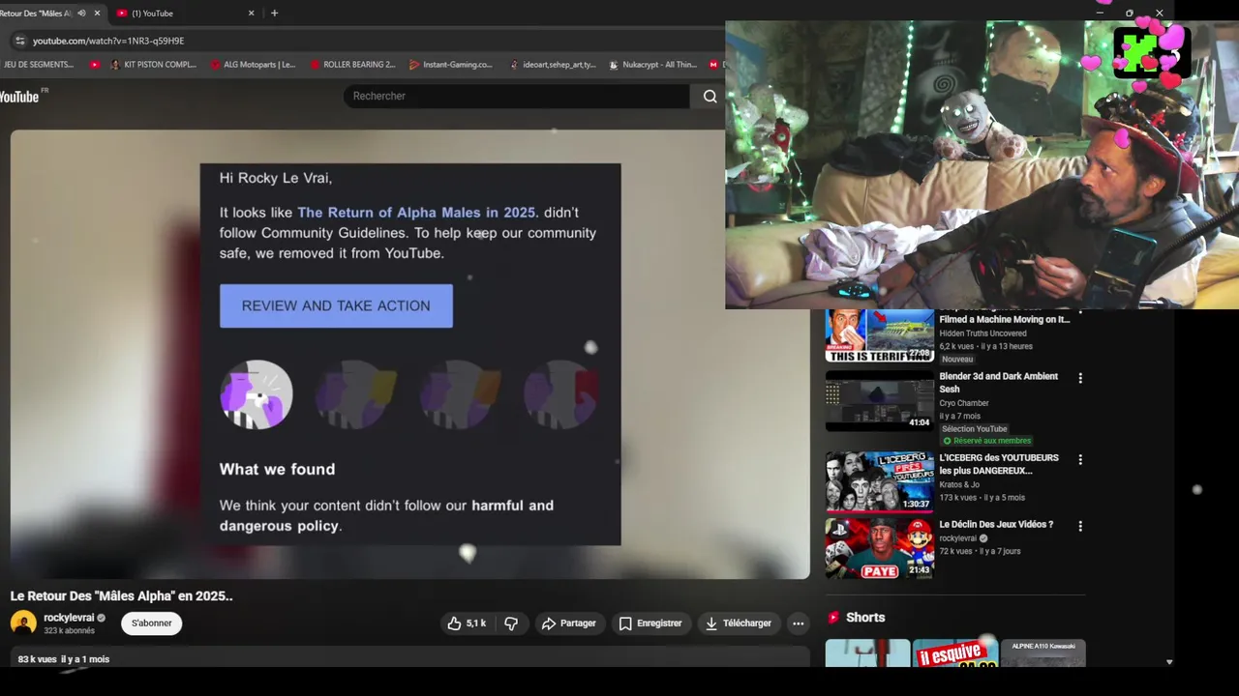
Task: Click the page scrollbar down arrow
Action: [x=1169, y=662]
